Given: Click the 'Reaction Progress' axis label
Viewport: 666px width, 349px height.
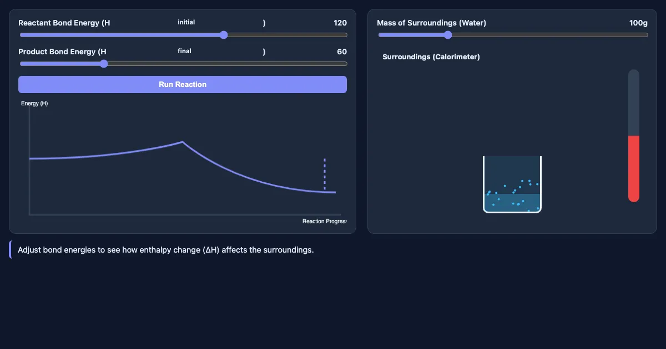Looking at the screenshot, I should point(325,221).
